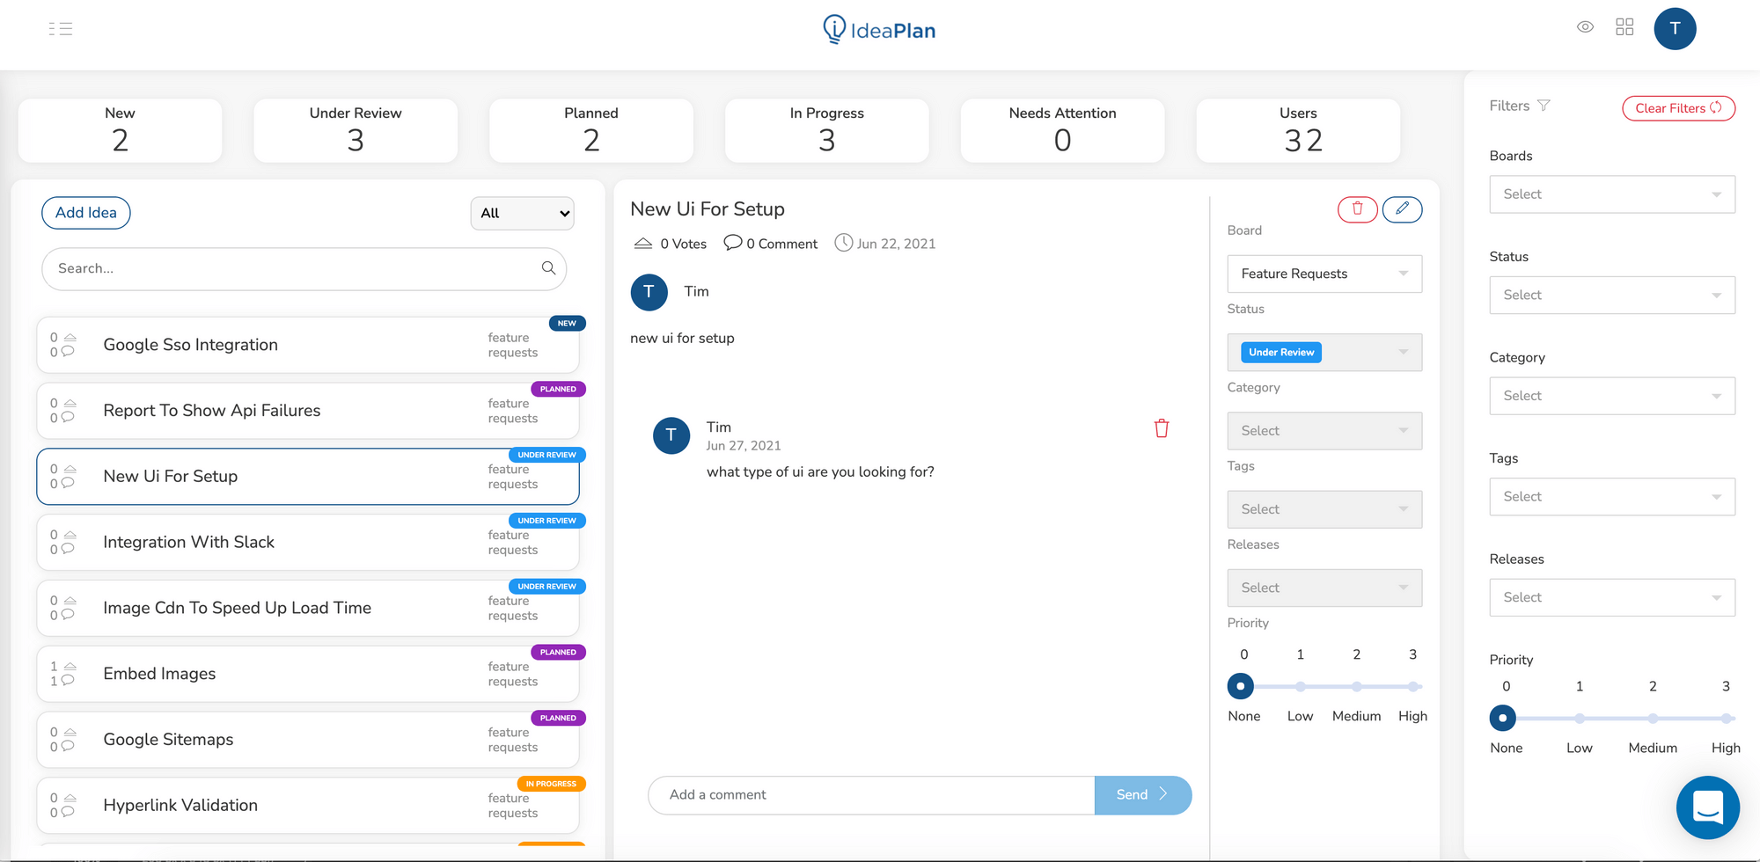Open the Boards Select dropdown in Filters

pos(1611,194)
